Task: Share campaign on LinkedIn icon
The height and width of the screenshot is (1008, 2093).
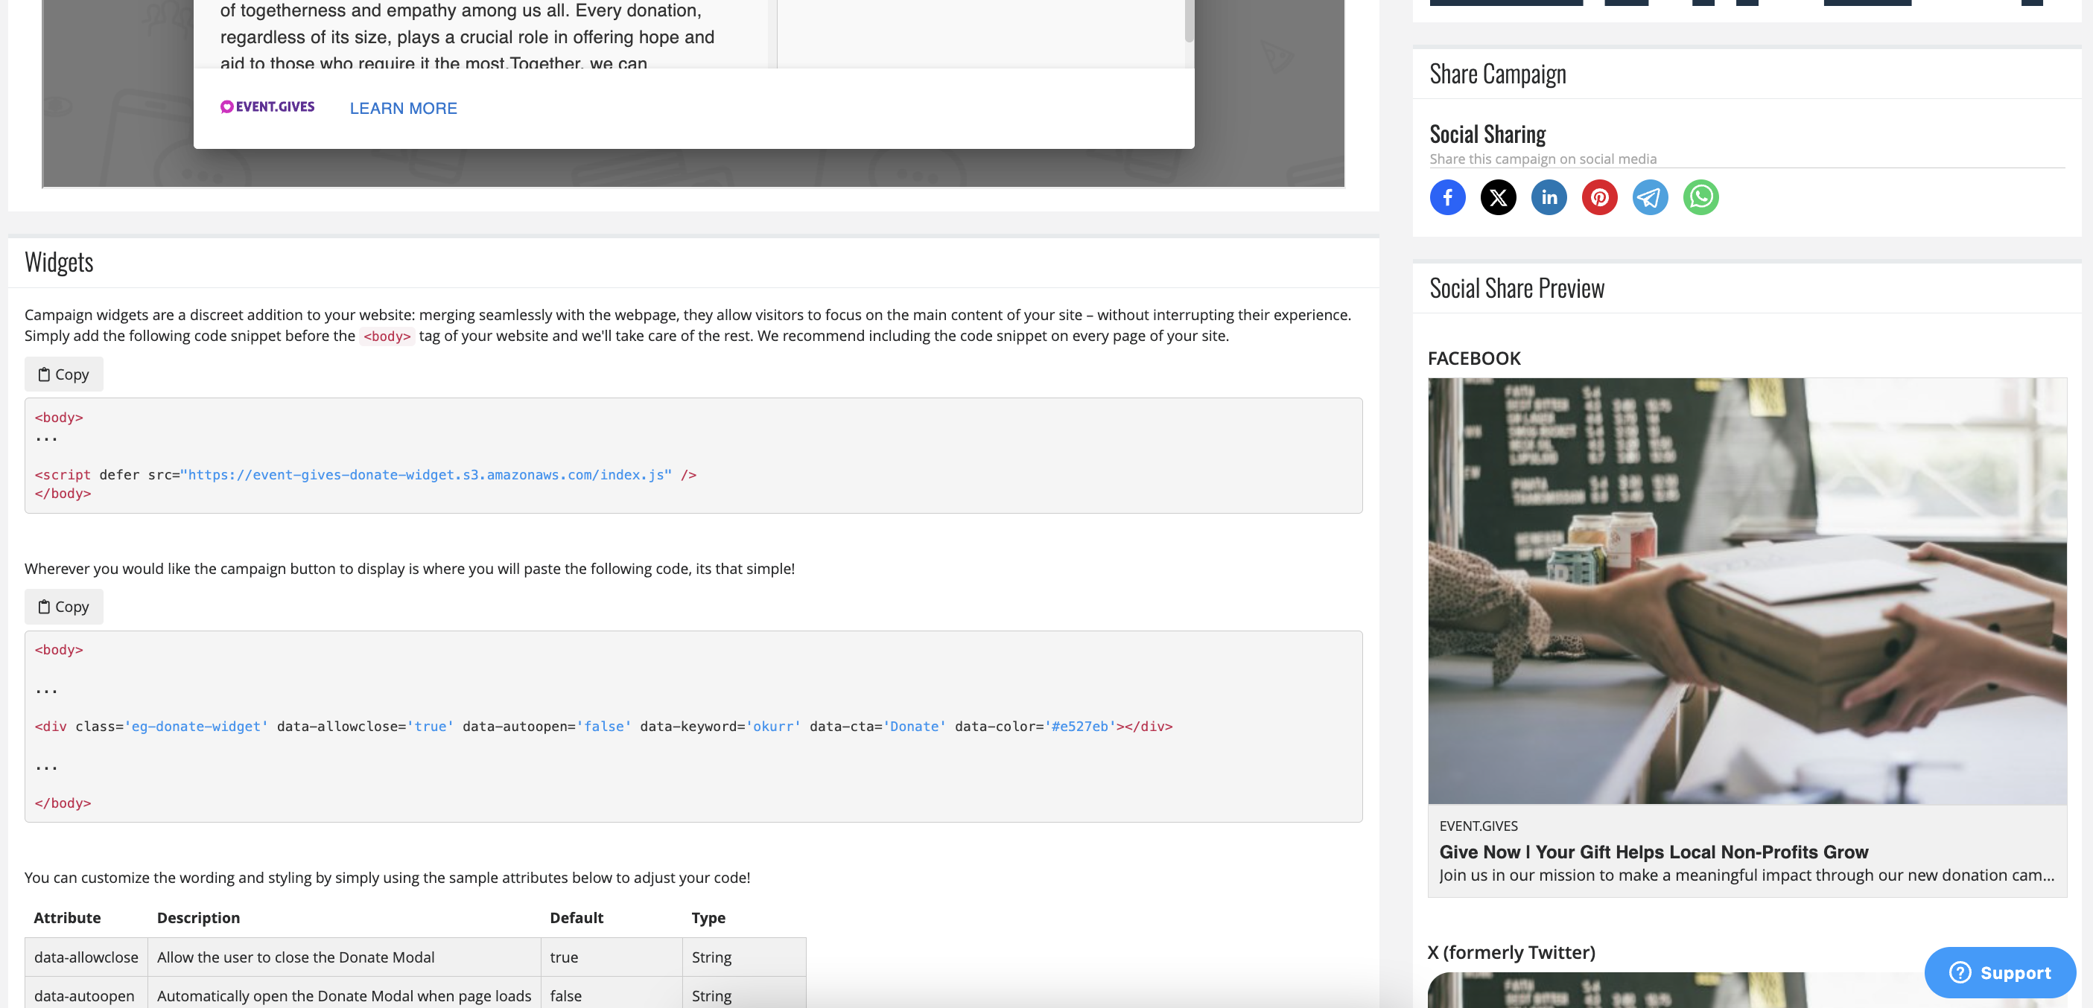Action: click(x=1549, y=197)
